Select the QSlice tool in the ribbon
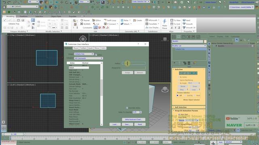The image size is (259, 145). click(x=96, y=20)
